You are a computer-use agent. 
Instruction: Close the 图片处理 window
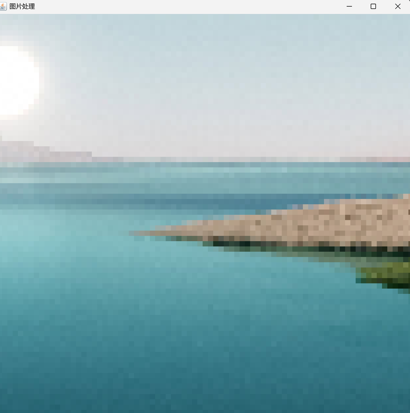(x=398, y=6)
